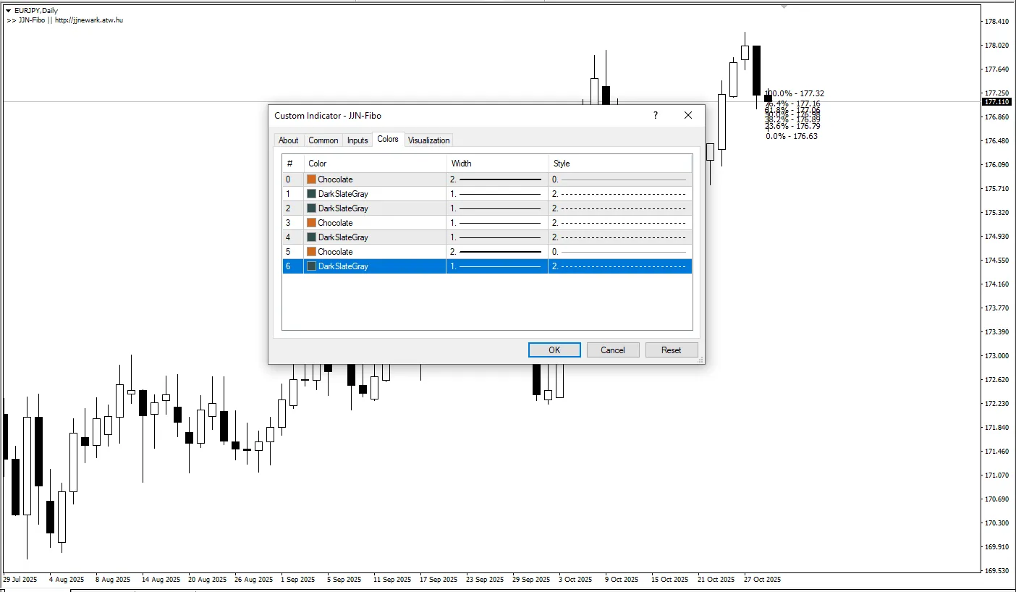Click the Chocolate color swatch in row 3
The image size is (1016, 592).
pyautogui.click(x=312, y=223)
